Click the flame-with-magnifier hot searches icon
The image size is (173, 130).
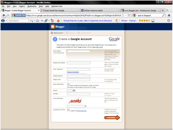(x=116, y=21)
